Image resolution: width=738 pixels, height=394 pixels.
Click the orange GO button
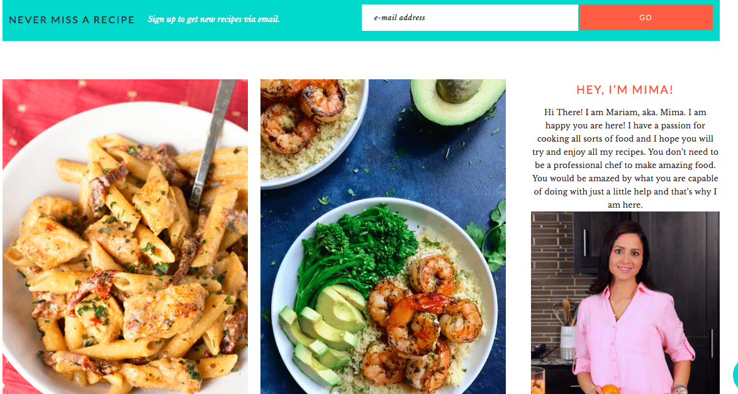pyautogui.click(x=646, y=18)
